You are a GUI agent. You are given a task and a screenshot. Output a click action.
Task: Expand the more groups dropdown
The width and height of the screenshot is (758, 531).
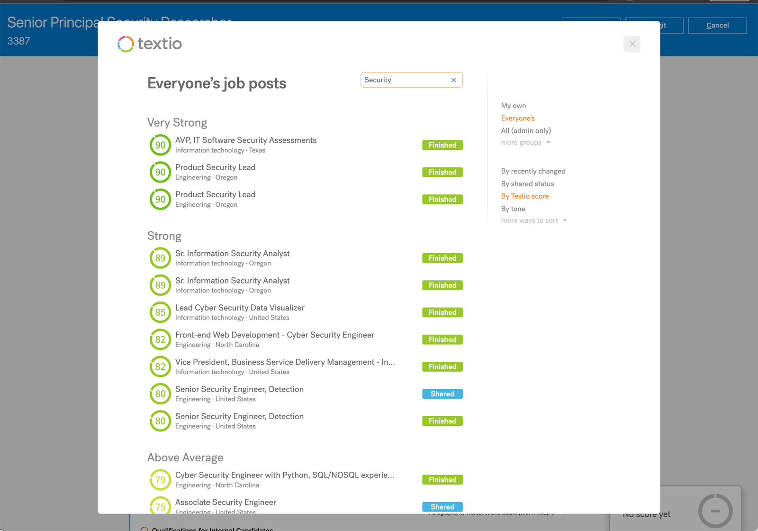[525, 143]
